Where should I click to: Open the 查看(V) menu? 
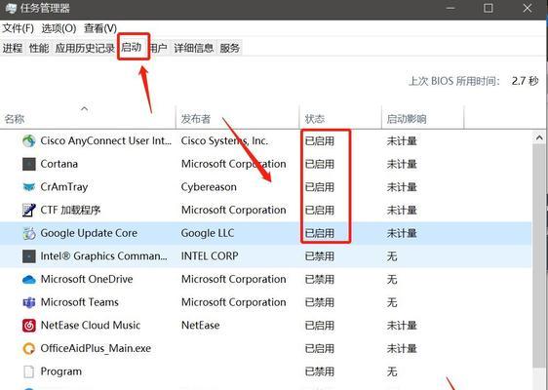[x=100, y=28]
